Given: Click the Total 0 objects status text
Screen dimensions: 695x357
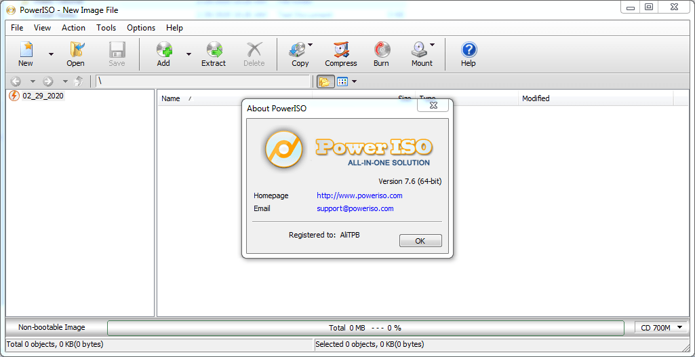Looking at the screenshot, I should (56, 343).
